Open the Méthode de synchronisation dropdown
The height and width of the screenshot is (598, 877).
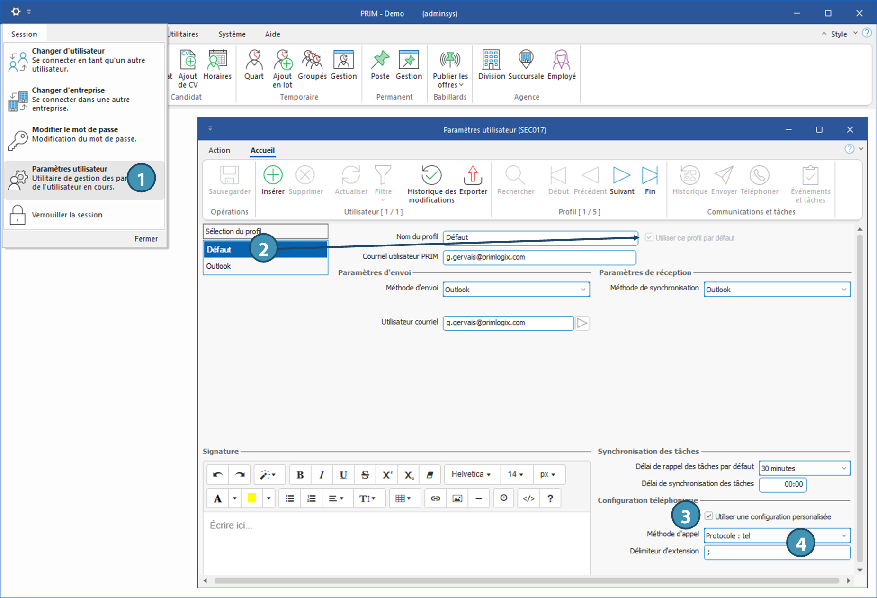point(844,290)
